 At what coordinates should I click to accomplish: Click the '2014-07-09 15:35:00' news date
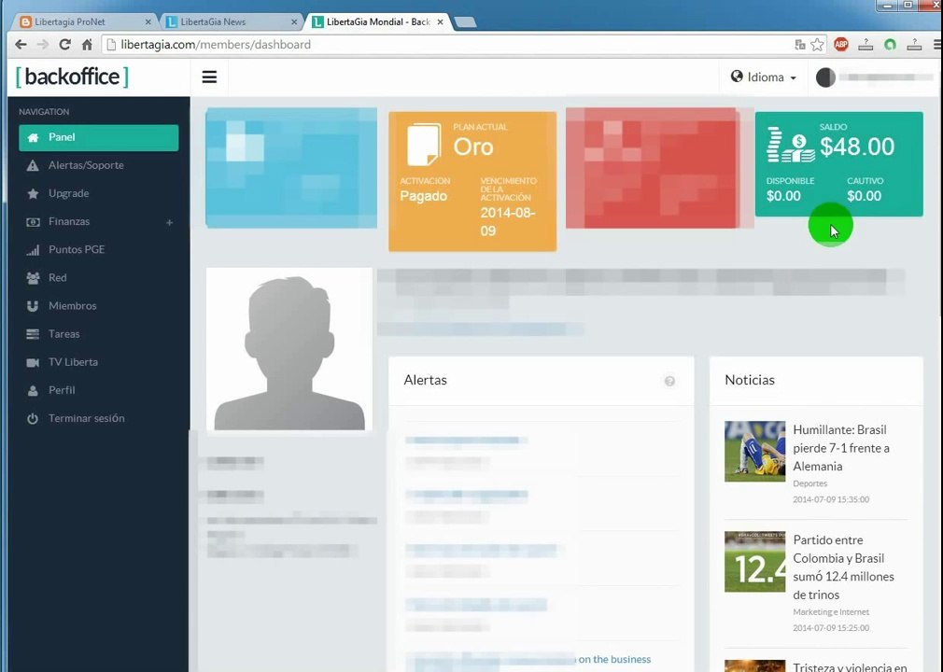click(x=831, y=499)
